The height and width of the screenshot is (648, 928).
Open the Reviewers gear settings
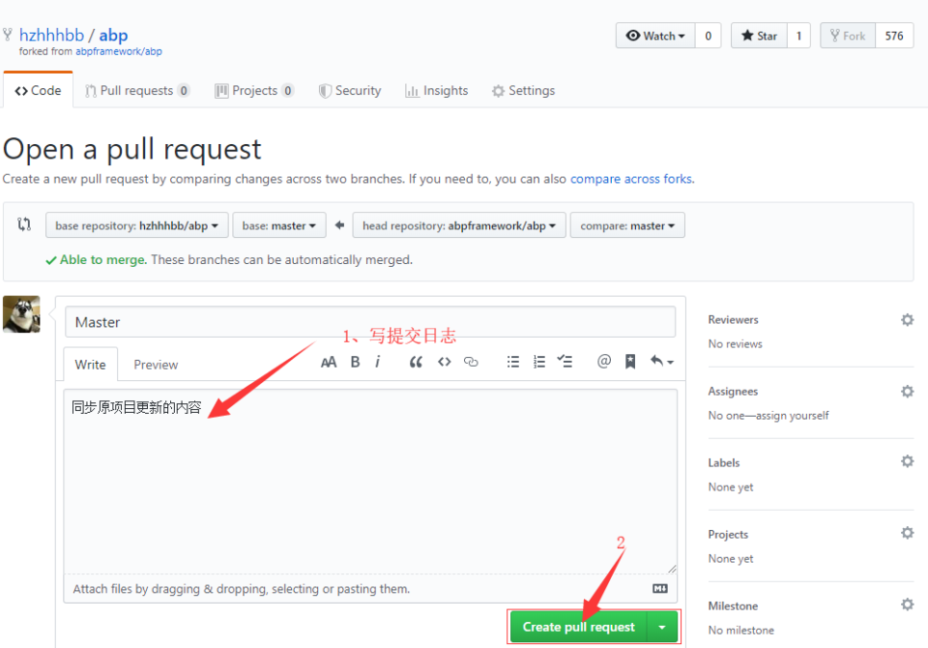[x=908, y=320]
